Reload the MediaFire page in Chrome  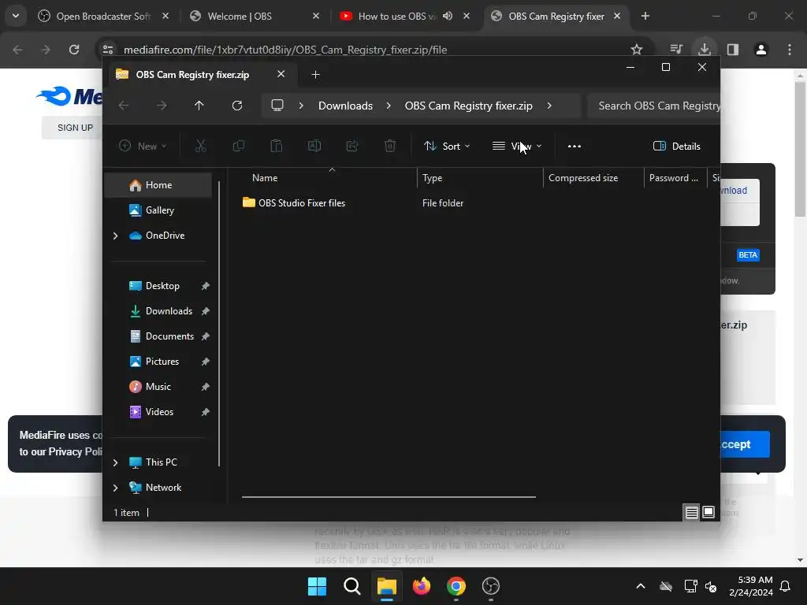click(74, 50)
